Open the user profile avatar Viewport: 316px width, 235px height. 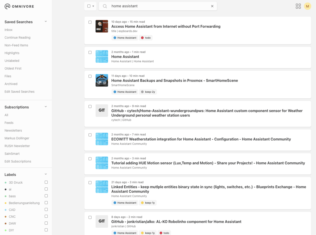point(307,6)
